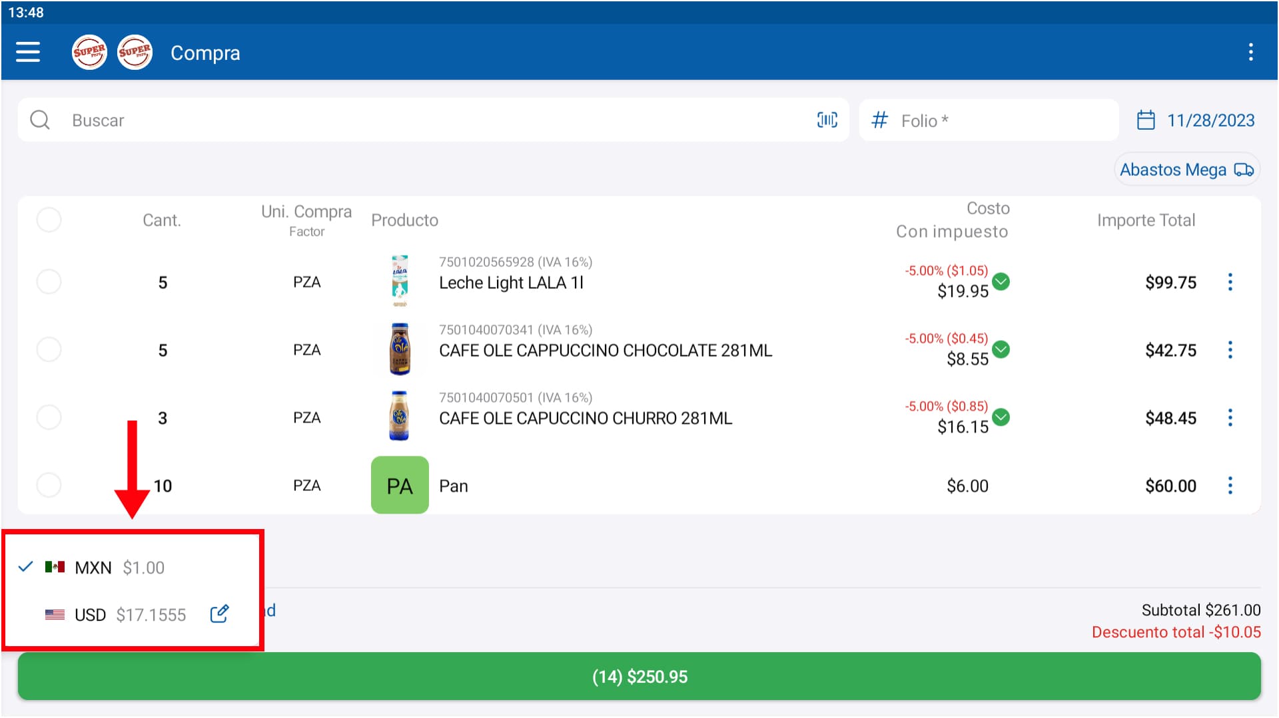Select the CAFE OLE CHURRO row checkbox
The image size is (1279, 718).
(49, 418)
